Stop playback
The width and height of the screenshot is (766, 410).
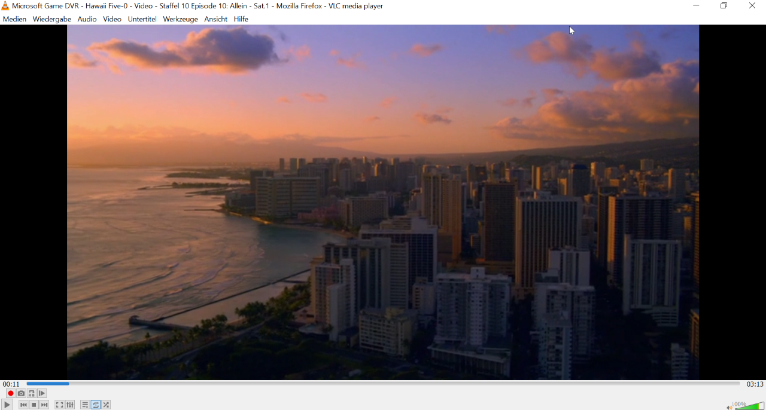click(x=34, y=405)
